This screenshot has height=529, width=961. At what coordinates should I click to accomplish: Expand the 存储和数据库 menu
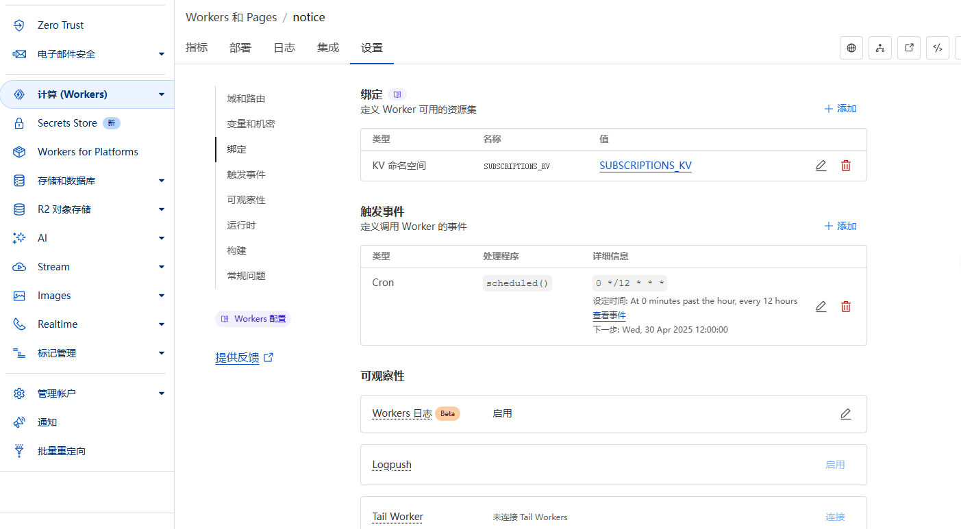coord(162,181)
